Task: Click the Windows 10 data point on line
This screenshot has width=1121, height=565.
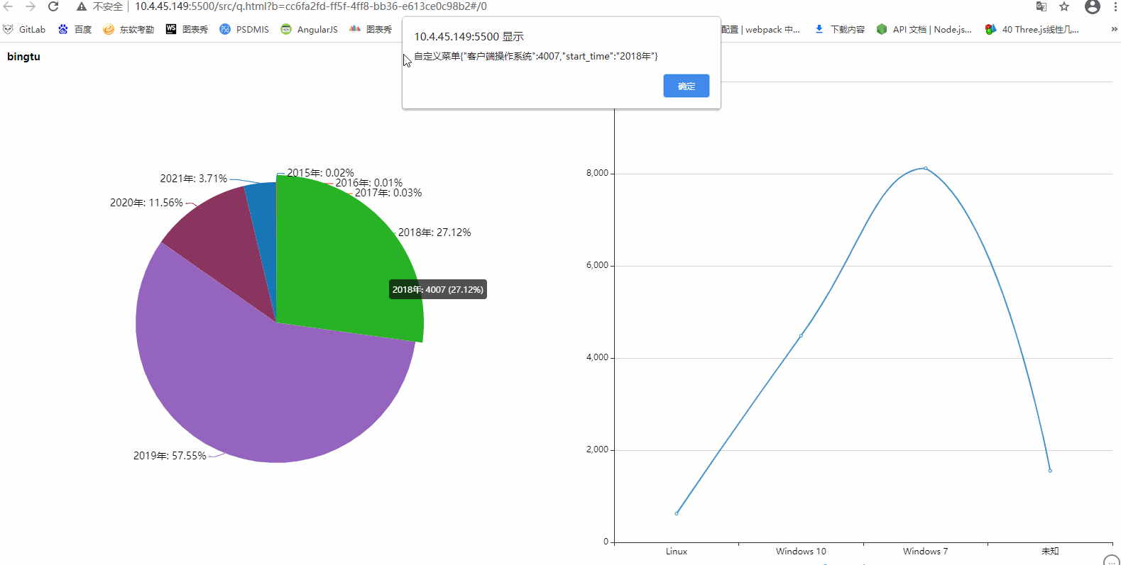Action: [x=801, y=335]
